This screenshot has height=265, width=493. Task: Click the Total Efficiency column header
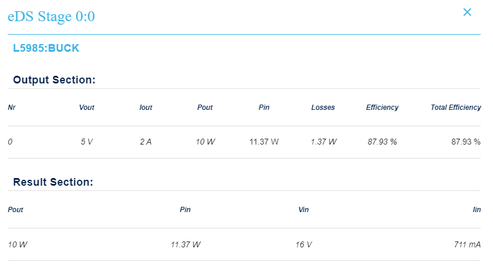pyautogui.click(x=455, y=108)
